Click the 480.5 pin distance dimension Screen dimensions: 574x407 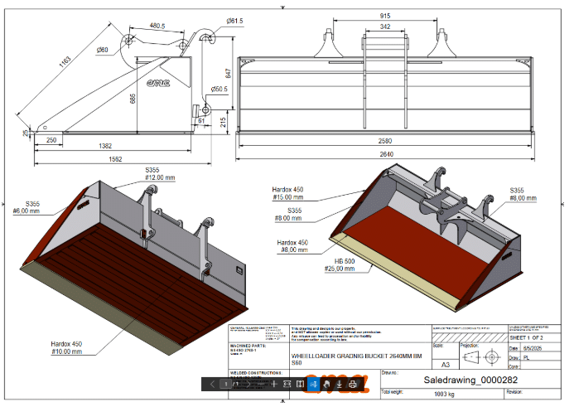[157, 26]
